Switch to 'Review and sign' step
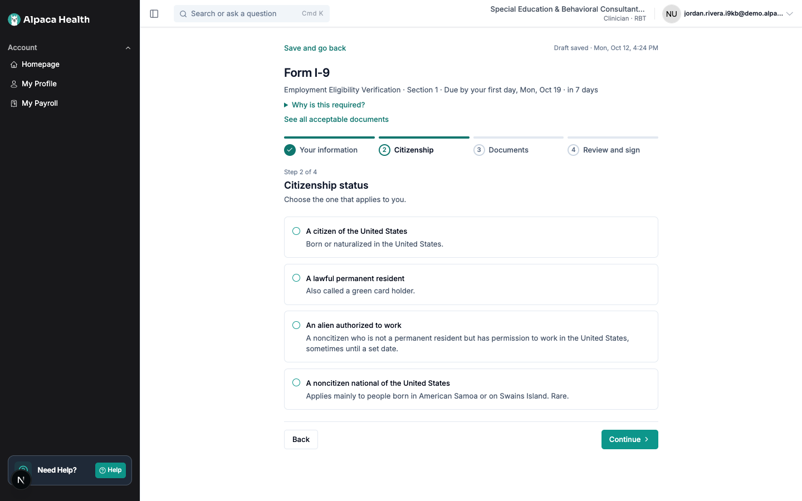This screenshot has width=802, height=501. (x=612, y=150)
